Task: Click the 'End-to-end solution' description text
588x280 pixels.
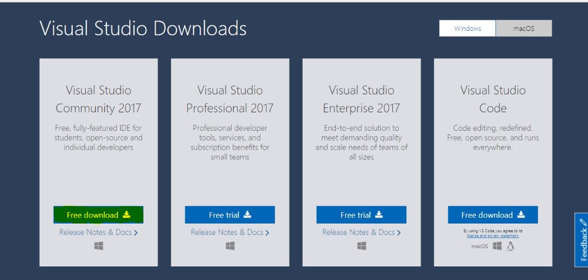Action: pyautogui.click(x=361, y=143)
